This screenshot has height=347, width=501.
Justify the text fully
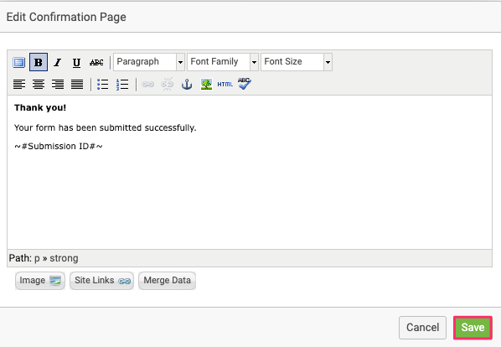point(77,85)
